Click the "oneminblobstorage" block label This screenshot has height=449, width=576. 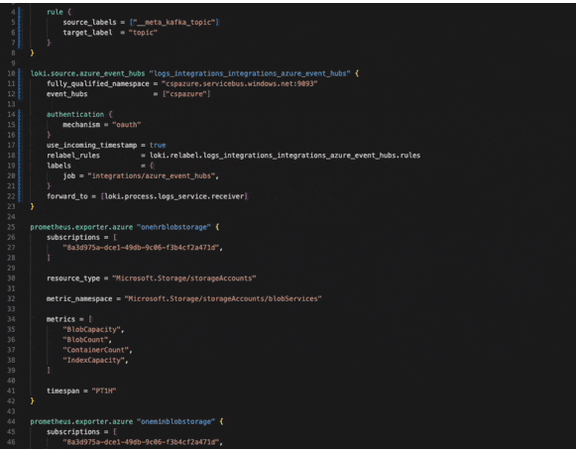point(175,422)
